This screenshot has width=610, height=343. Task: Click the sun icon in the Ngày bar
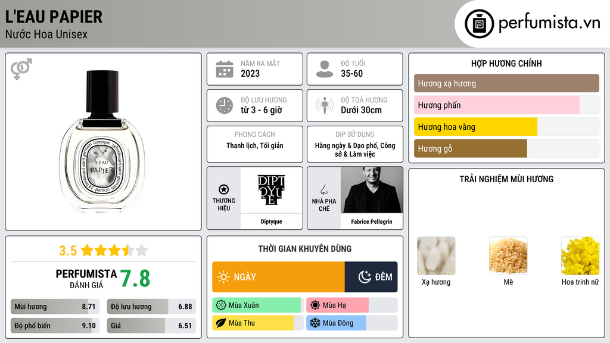coord(223,277)
